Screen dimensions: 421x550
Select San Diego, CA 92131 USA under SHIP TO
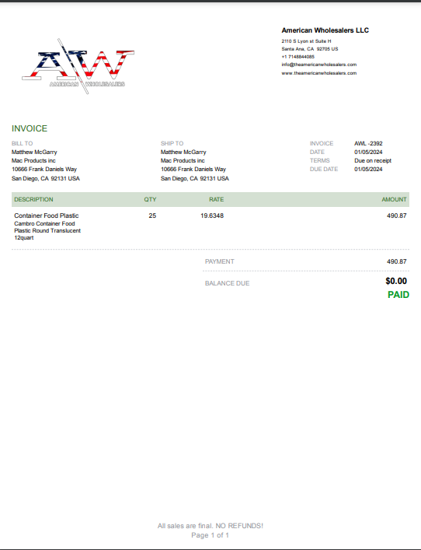tap(195, 178)
